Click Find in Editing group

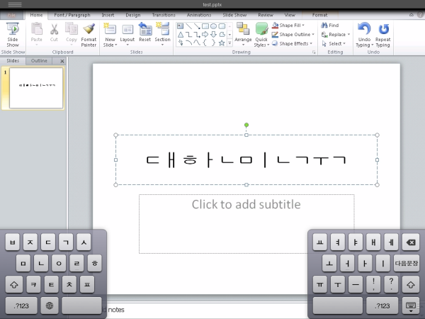tap(330, 26)
